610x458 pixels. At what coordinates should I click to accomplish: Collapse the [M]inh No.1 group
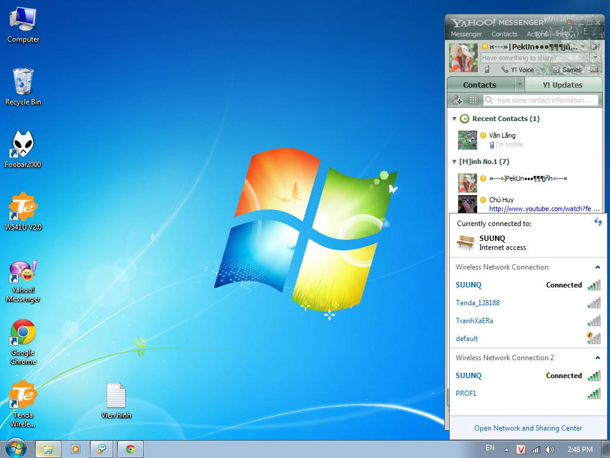tap(454, 162)
